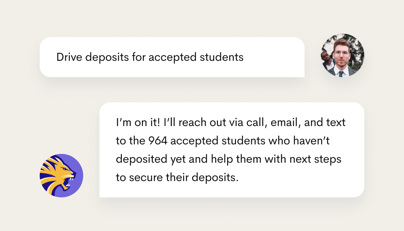The image size is (404, 231).
Task: Select the "Drive deposits for accepted students" message bubble
Action: tap(172, 57)
